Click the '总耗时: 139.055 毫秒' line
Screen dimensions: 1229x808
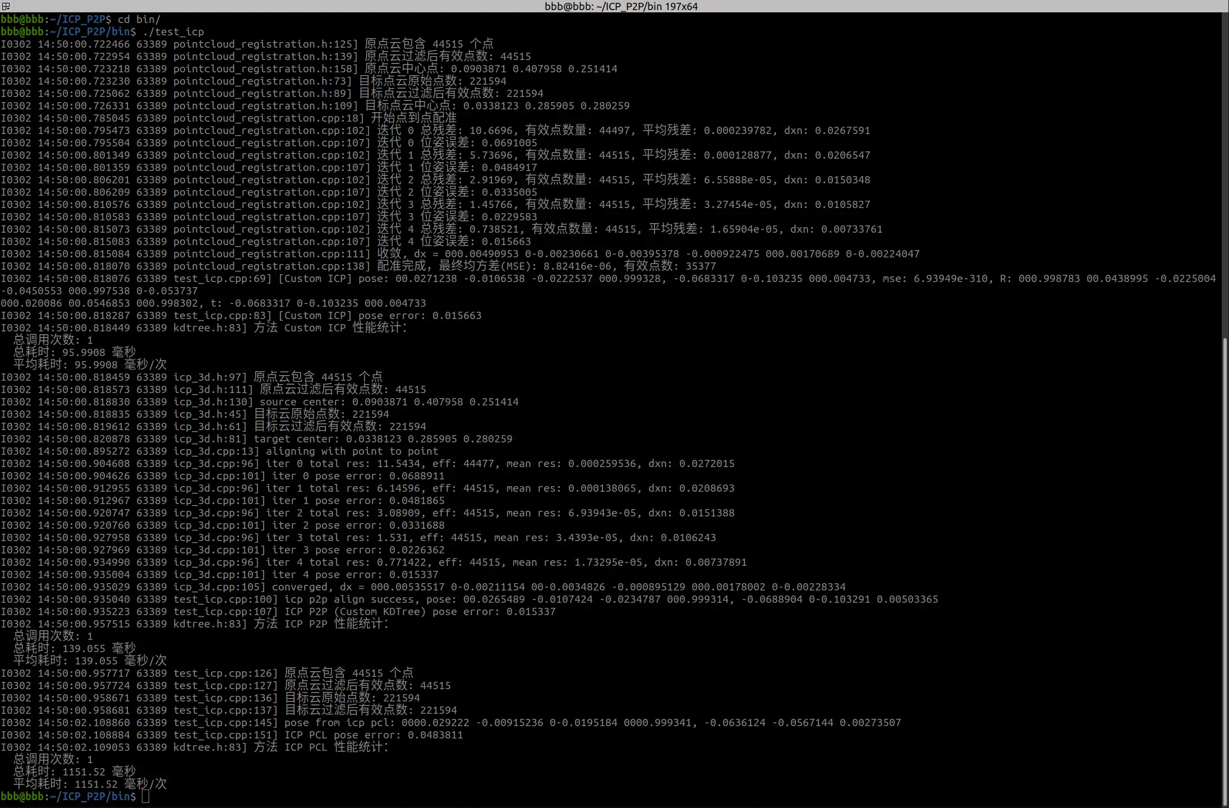tap(75, 648)
